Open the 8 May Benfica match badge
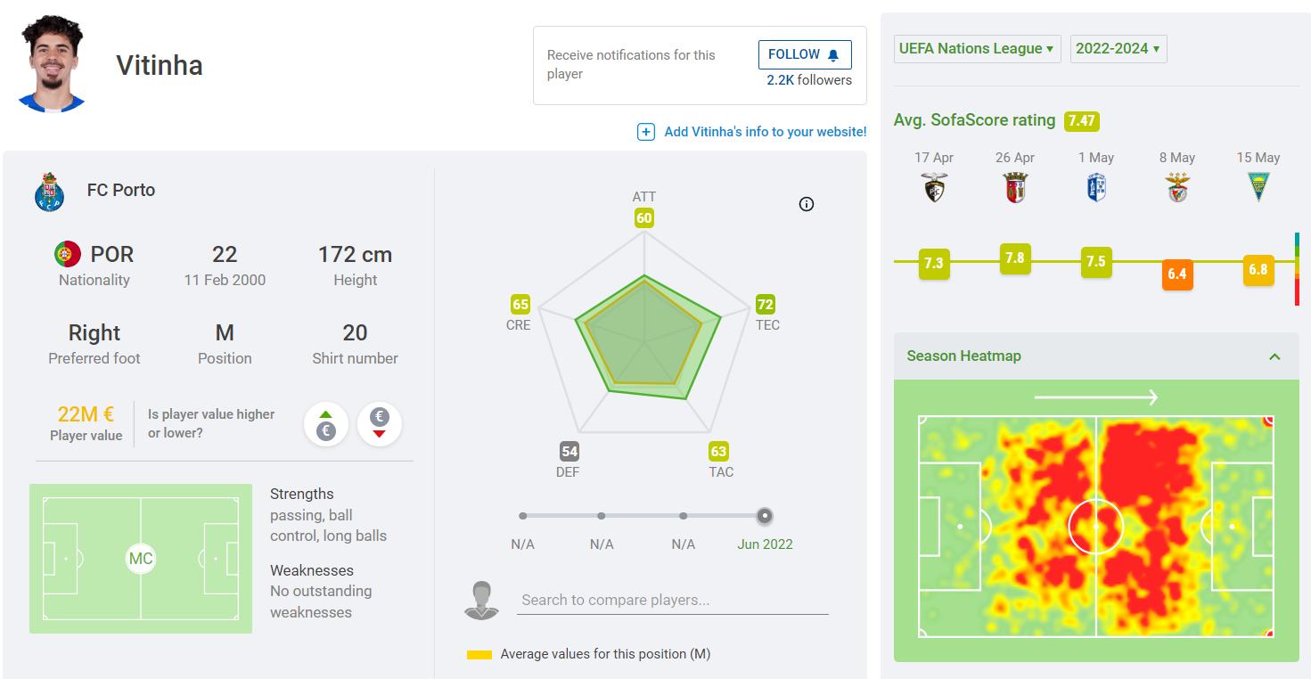This screenshot has height=679, width=1311. click(x=1176, y=187)
